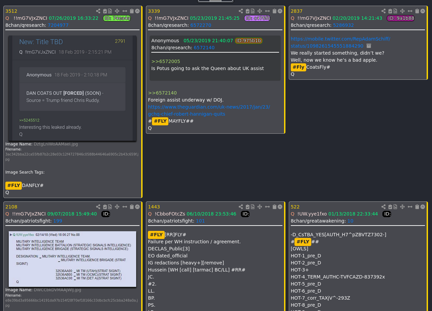Click post number 3512 heading
This screenshot has width=432, height=311.
tap(11, 11)
